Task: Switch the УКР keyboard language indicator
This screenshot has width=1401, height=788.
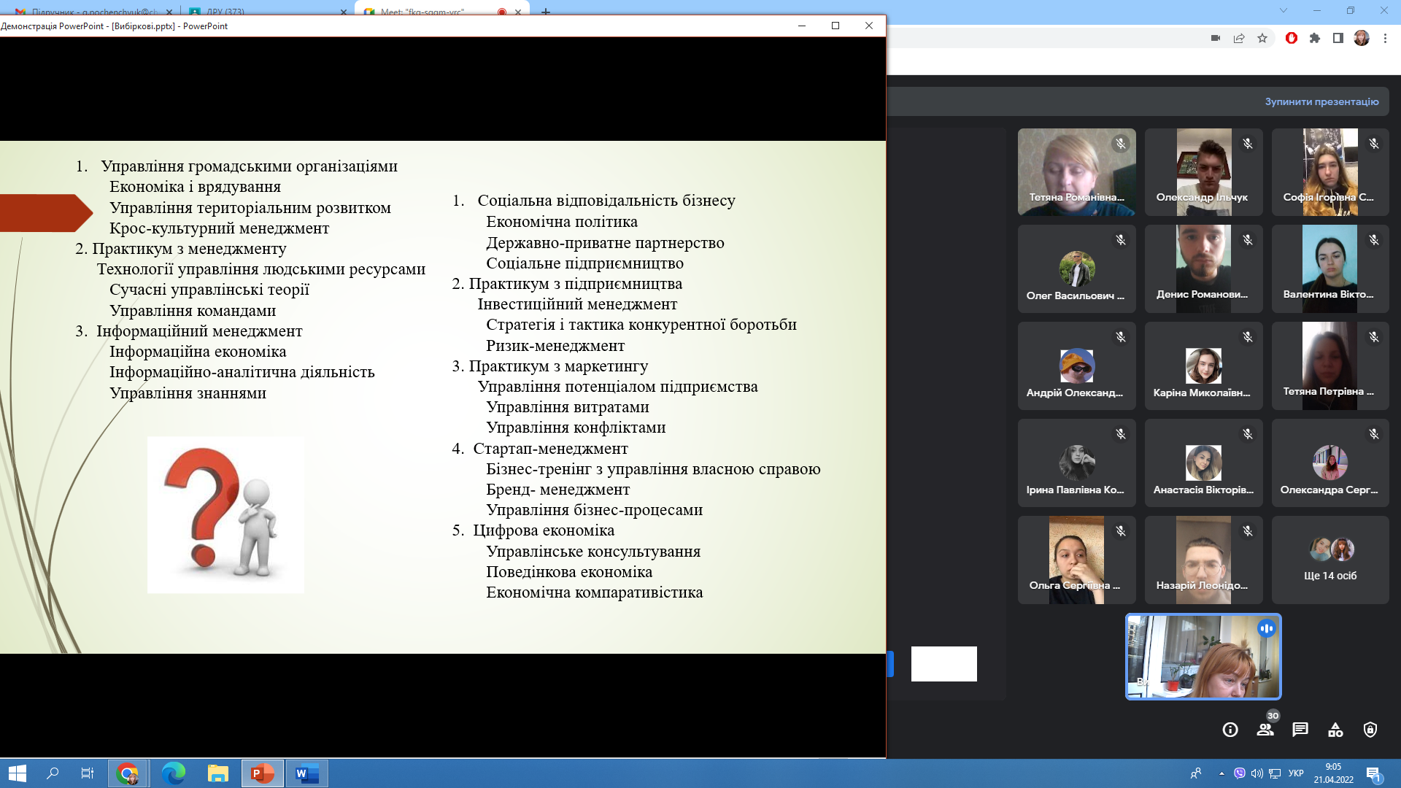Action: coord(1297,773)
